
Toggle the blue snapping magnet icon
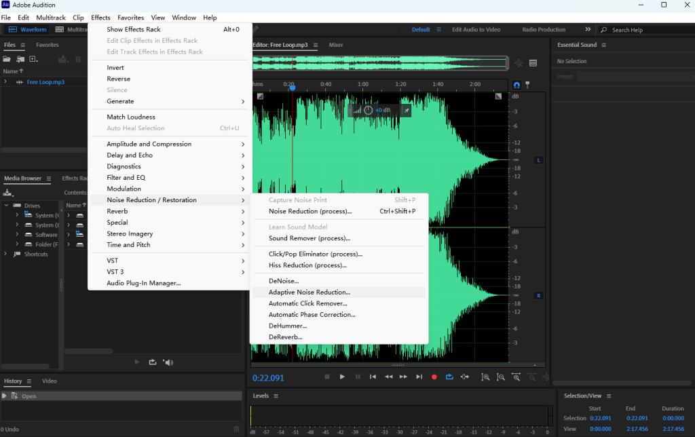(x=516, y=85)
